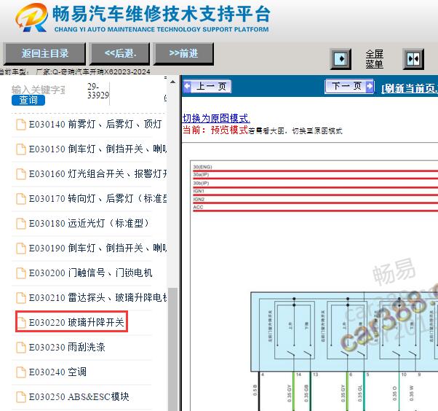Click the IGN1 power line label
The width and height of the screenshot is (438, 411).
pos(199,191)
